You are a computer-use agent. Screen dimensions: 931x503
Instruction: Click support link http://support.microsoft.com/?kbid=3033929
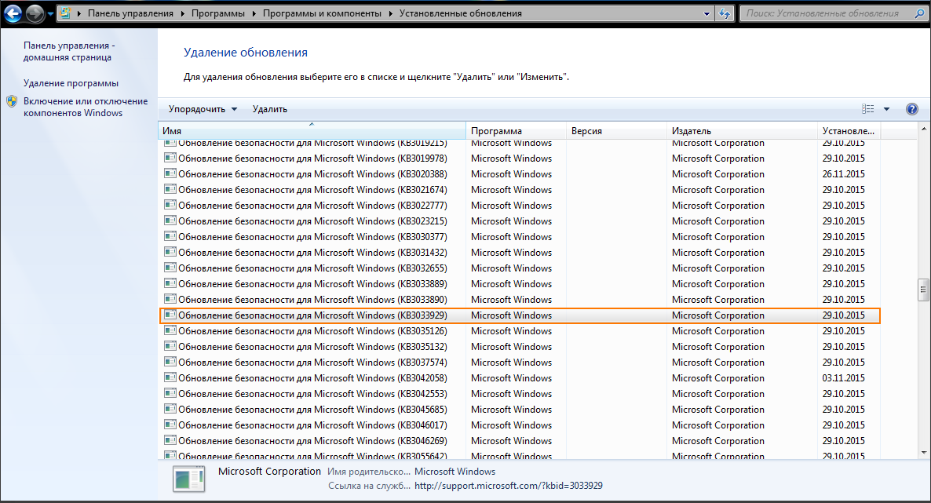point(508,486)
